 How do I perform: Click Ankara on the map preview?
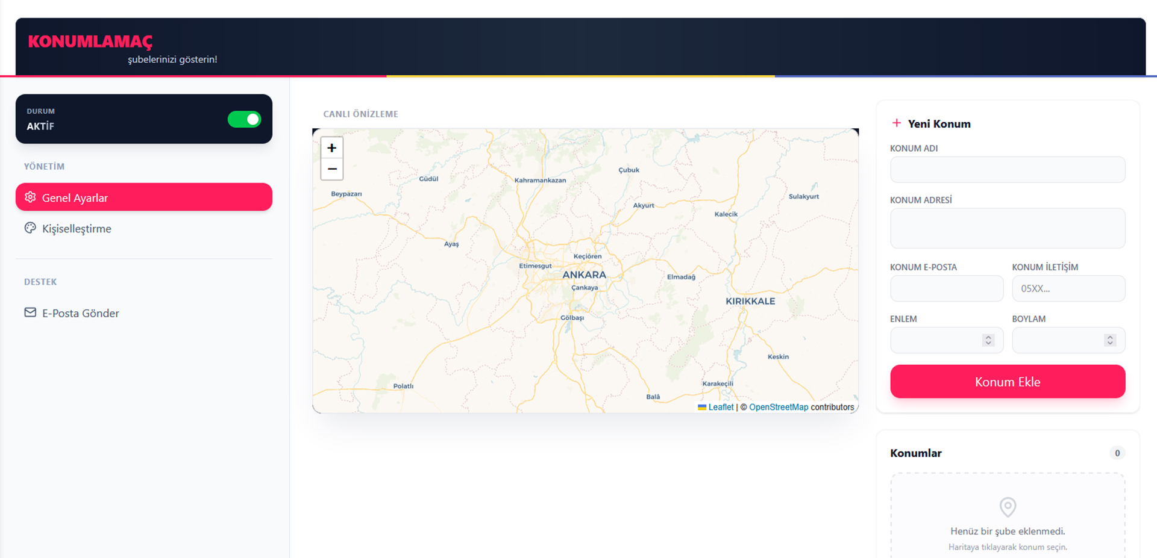click(x=584, y=275)
